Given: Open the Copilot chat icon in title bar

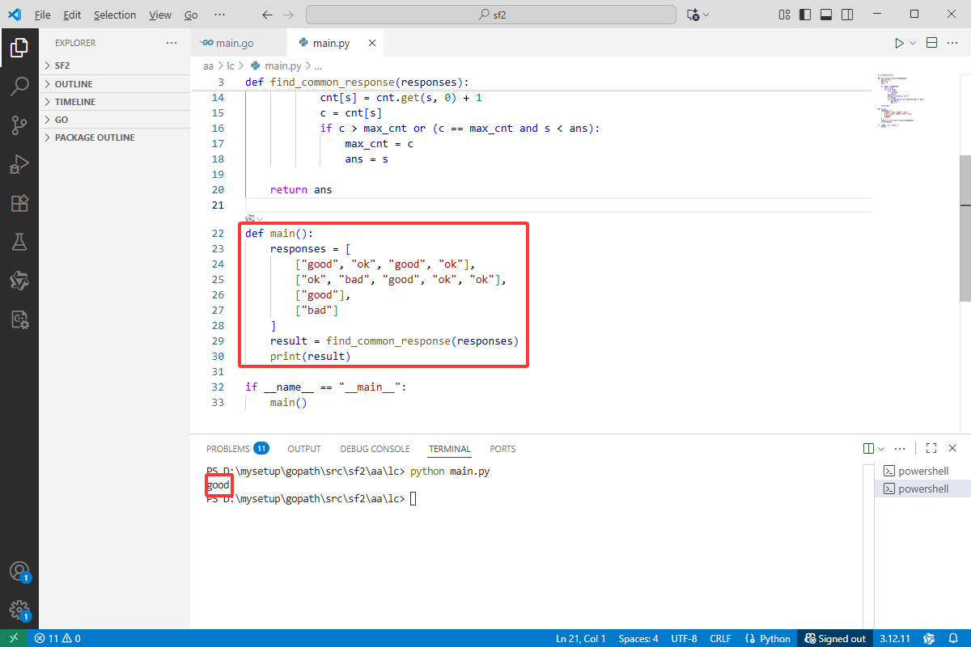Looking at the screenshot, I should [693, 15].
